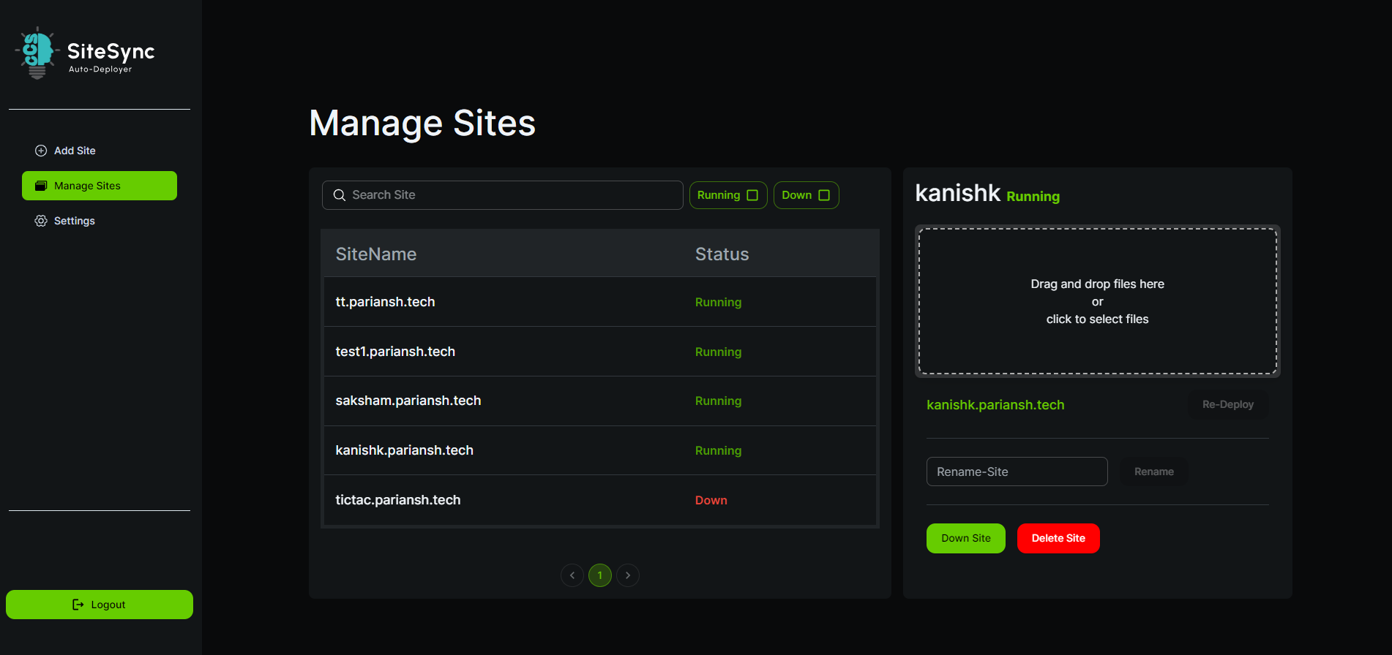The image size is (1392, 655).
Task: Click the SiteSync logo icon
Action: [x=37, y=53]
